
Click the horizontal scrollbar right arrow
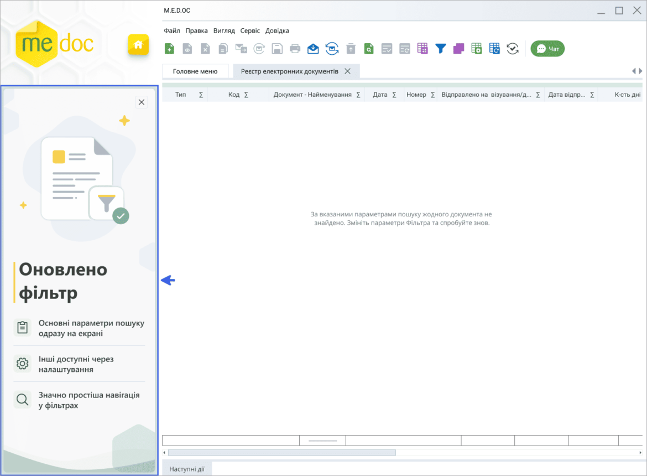click(640, 452)
